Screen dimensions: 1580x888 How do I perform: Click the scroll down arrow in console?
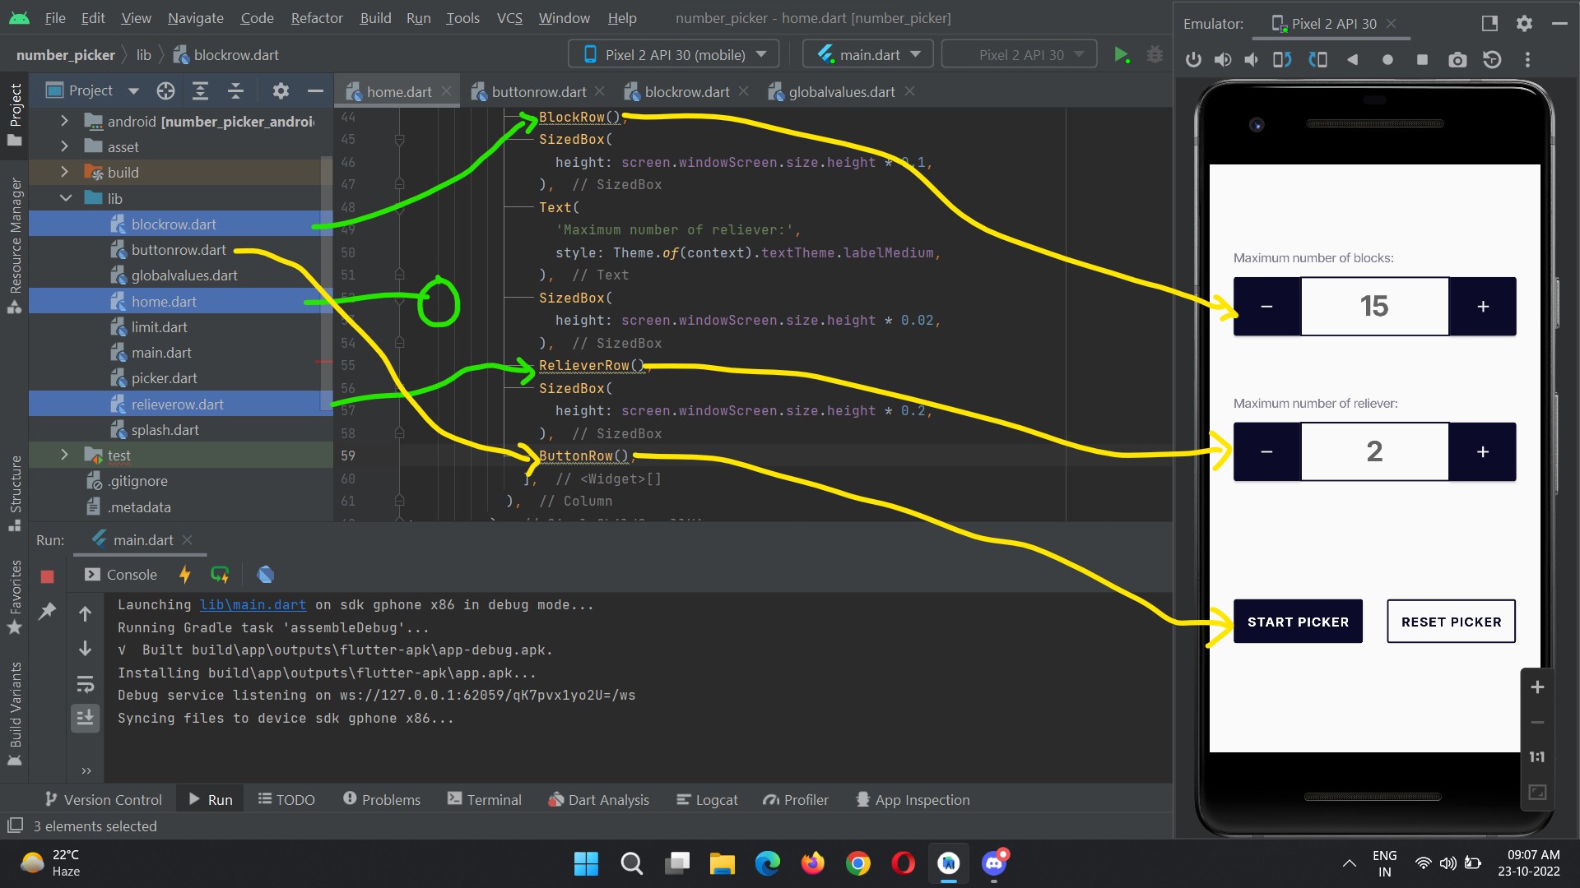click(85, 649)
